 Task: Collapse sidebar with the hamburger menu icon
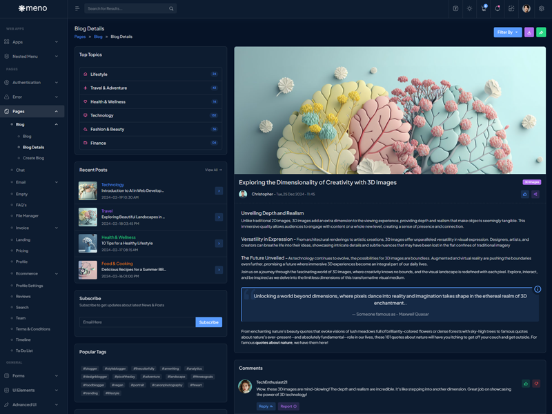pos(77,9)
